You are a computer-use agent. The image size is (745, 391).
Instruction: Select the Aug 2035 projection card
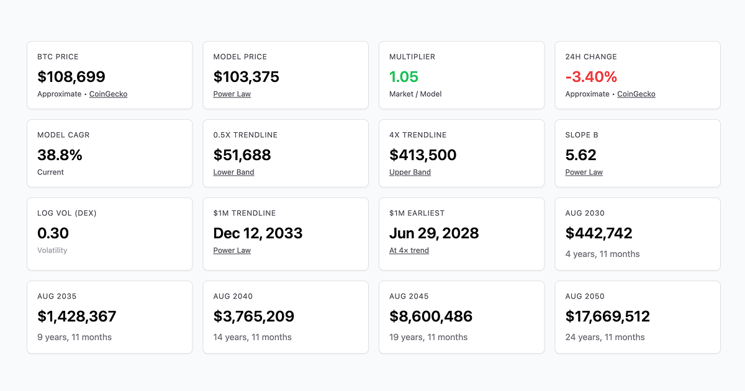[x=109, y=317]
